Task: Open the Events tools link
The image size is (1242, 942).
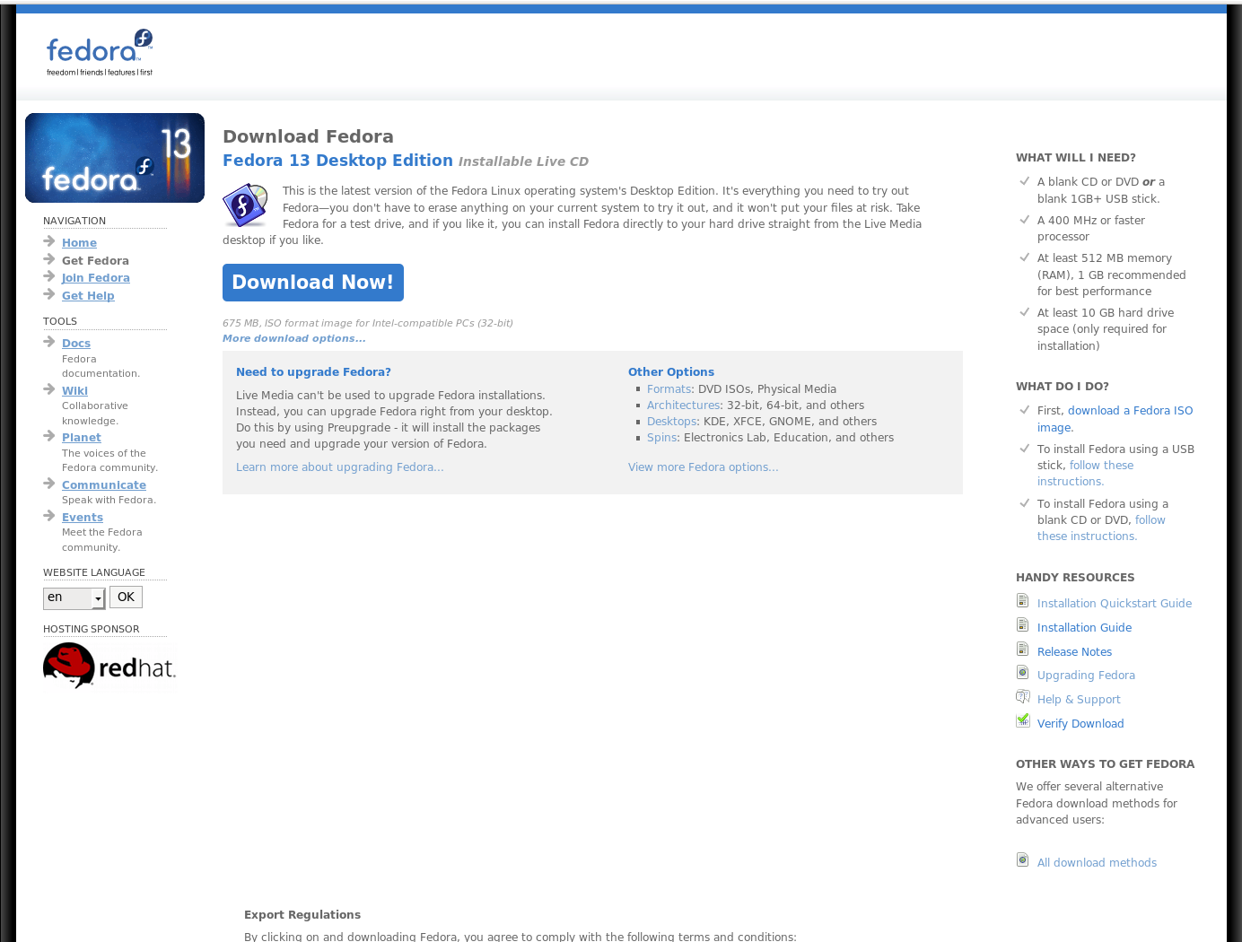Action: [x=83, y=518]
